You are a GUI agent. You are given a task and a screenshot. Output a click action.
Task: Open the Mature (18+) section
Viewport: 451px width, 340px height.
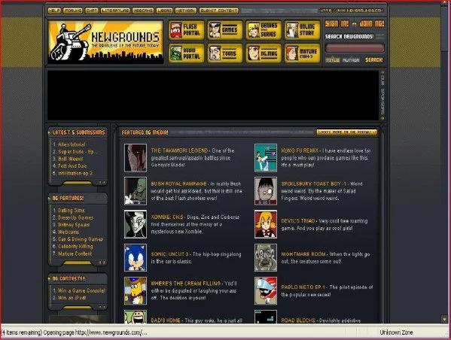tap(302, 53)
